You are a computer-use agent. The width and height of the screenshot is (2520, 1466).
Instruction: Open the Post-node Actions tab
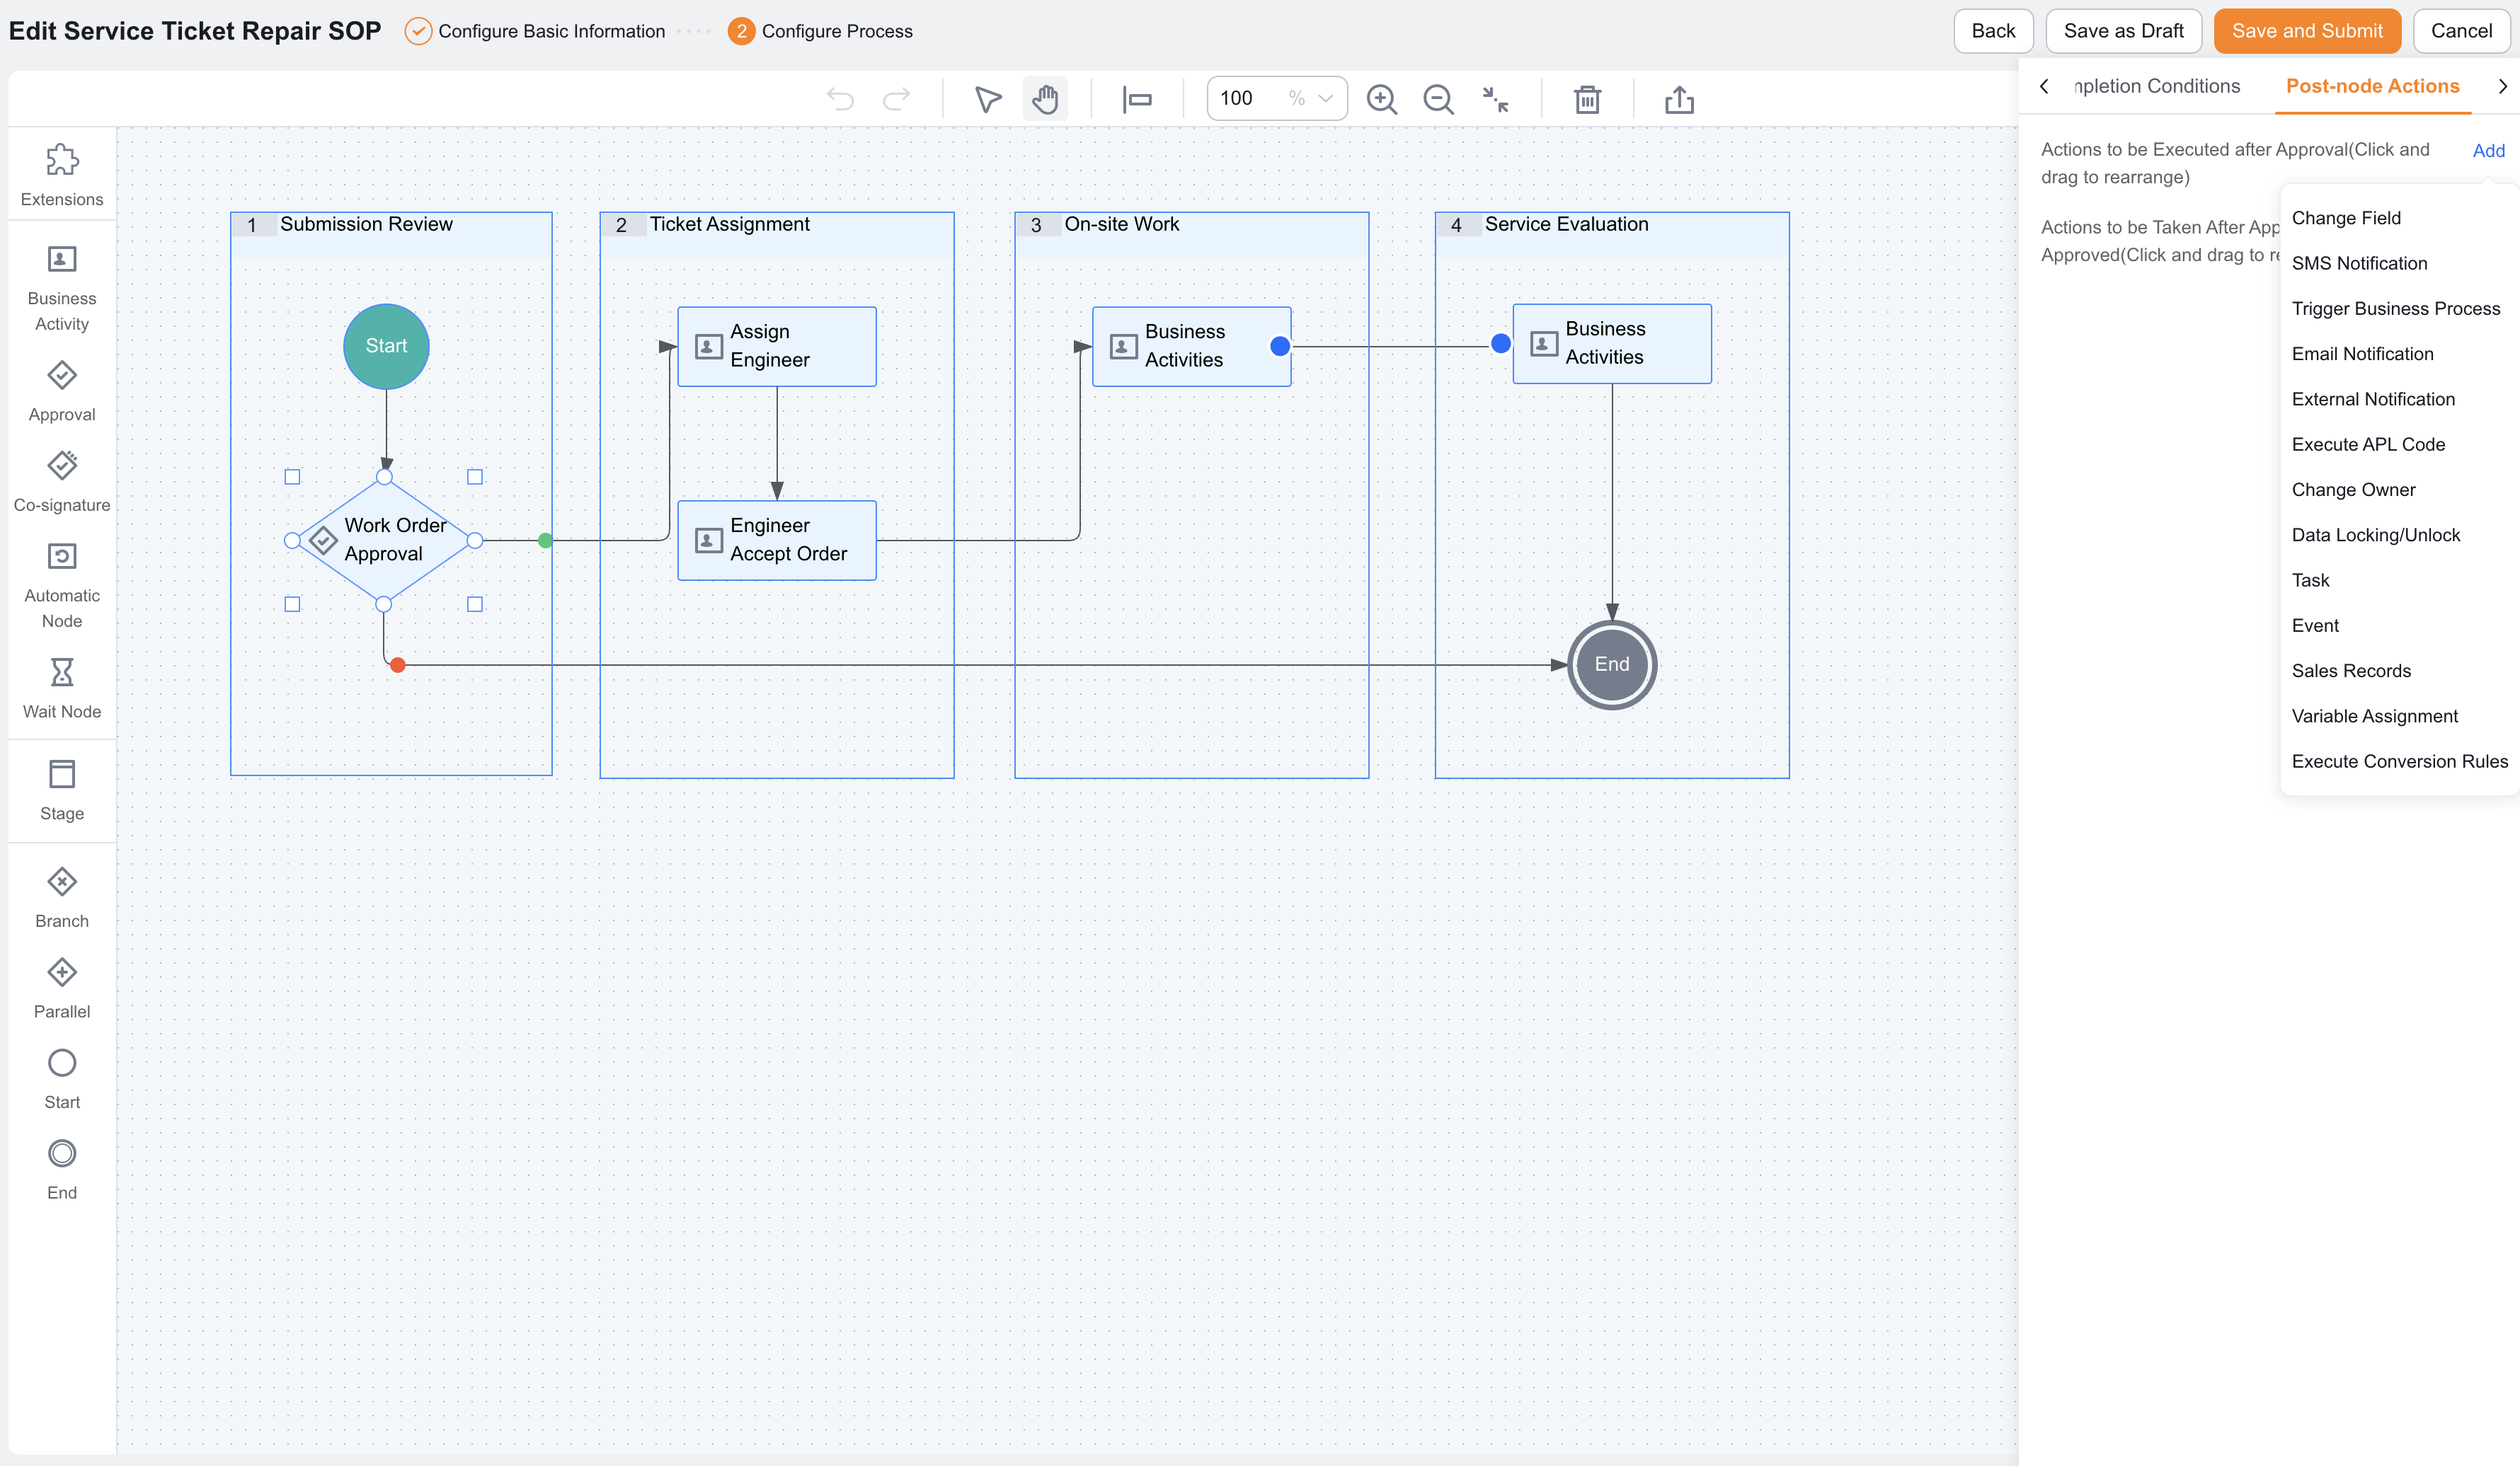[x=2373, y=86]
